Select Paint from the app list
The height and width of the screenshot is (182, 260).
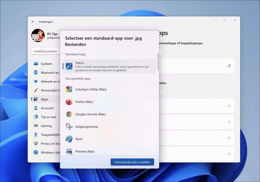tap(109, 139)
